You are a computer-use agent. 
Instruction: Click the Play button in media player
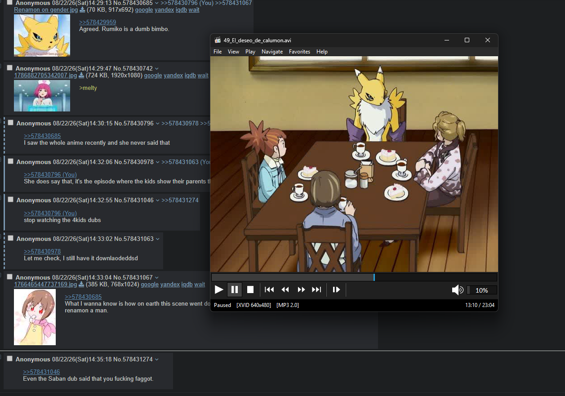219,290
